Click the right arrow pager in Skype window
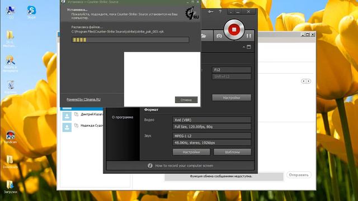Screen dimensions: 358x201 coord(308,81)
